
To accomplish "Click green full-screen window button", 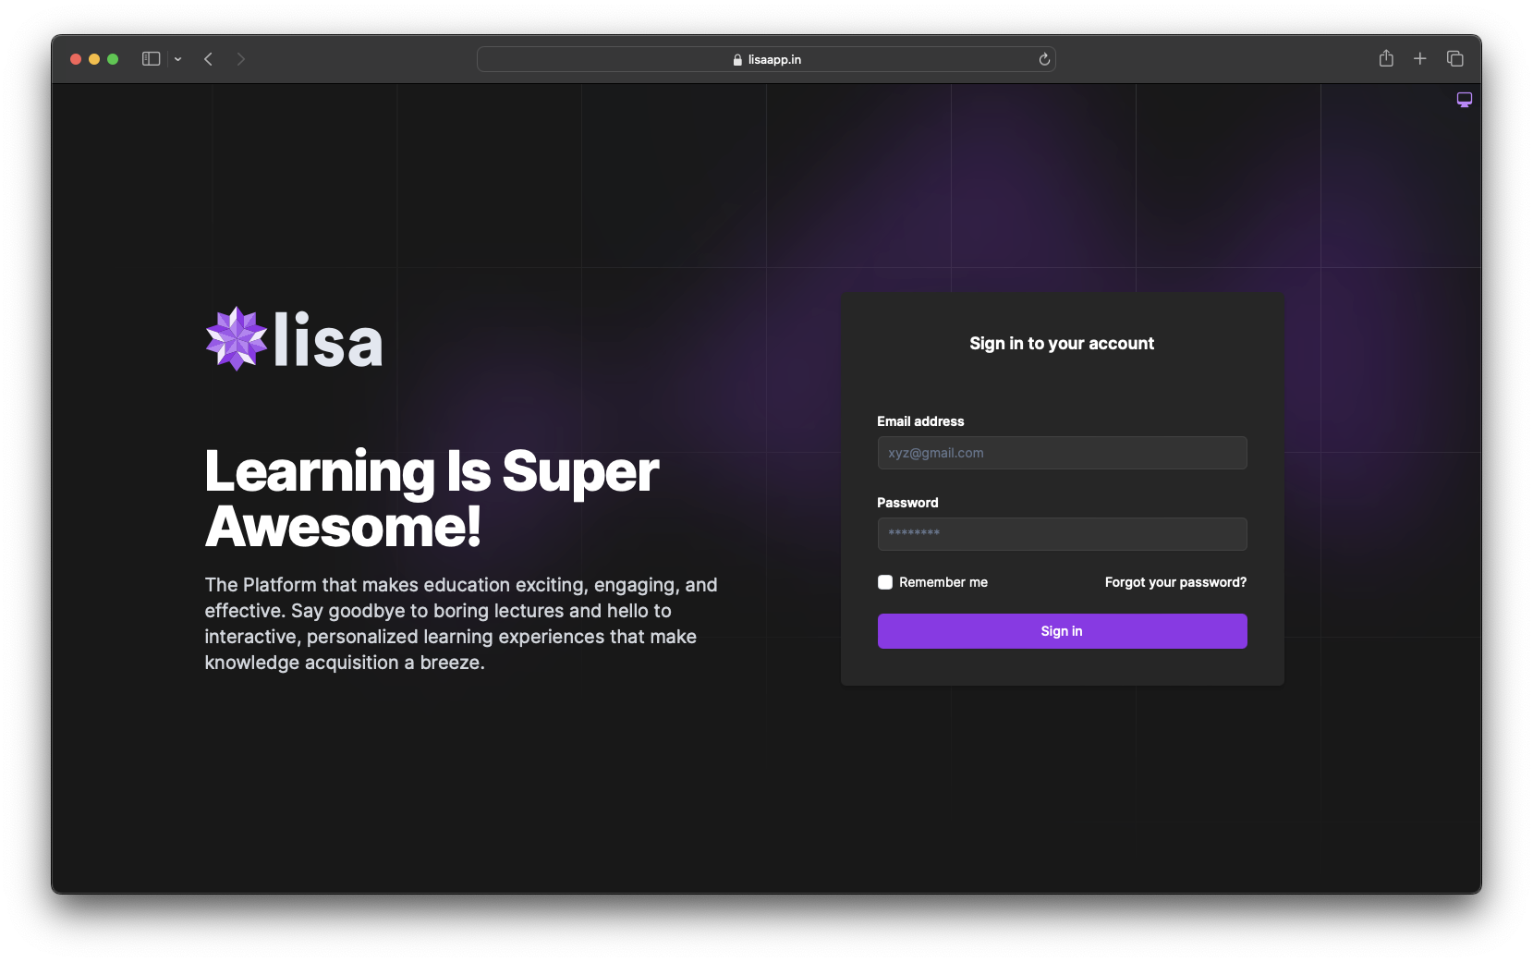I will pos(113,59).
